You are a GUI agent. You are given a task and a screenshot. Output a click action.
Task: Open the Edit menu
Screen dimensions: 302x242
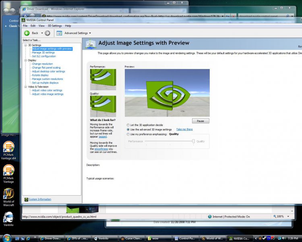coord(33,26)
